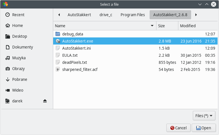The width and height of the screenshot is (219, 135).
Task: Cancel the file selection dialog
Action: coord(178,128)
